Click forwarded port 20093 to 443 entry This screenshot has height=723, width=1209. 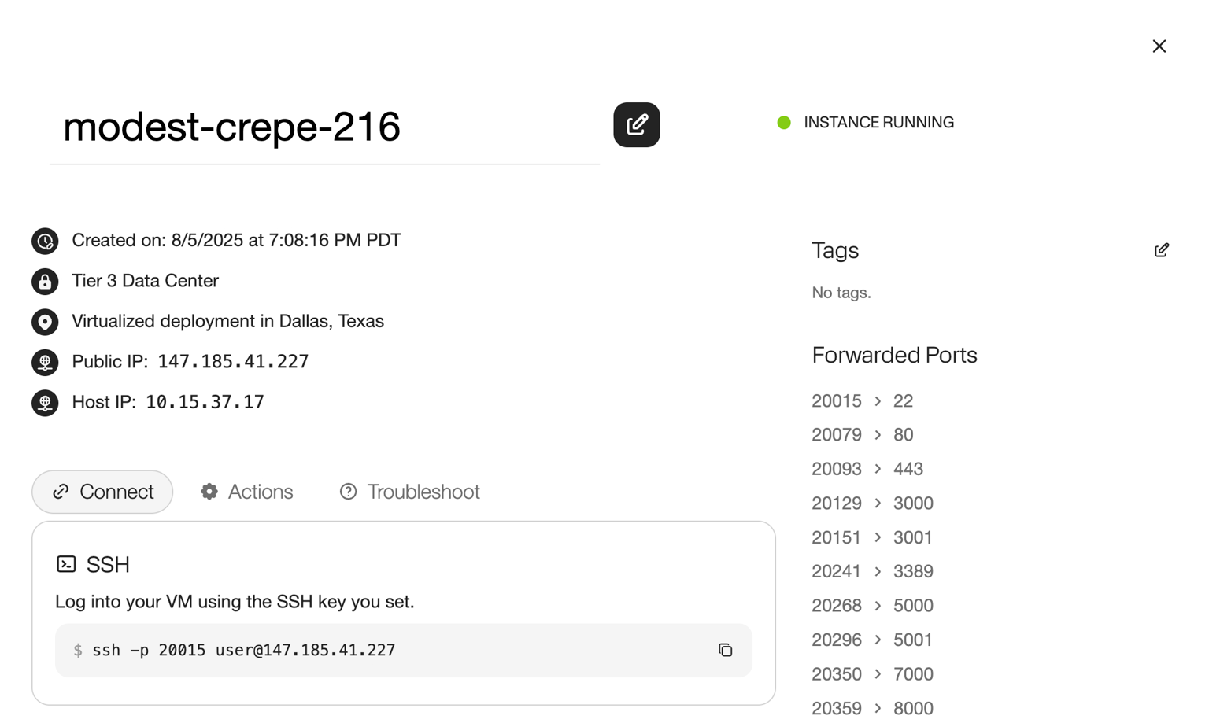[867, 469]
